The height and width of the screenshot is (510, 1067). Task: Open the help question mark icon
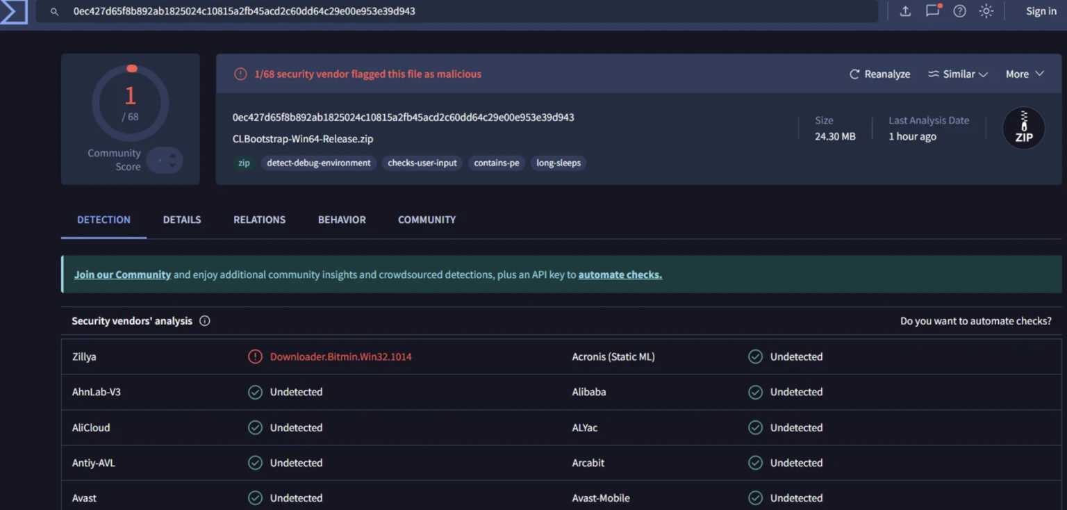(x=959, y=11)
